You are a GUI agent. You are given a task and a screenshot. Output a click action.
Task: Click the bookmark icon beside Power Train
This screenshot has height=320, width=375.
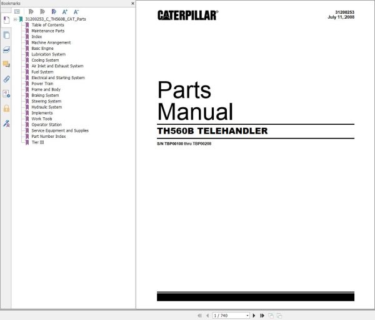point(27,84)
